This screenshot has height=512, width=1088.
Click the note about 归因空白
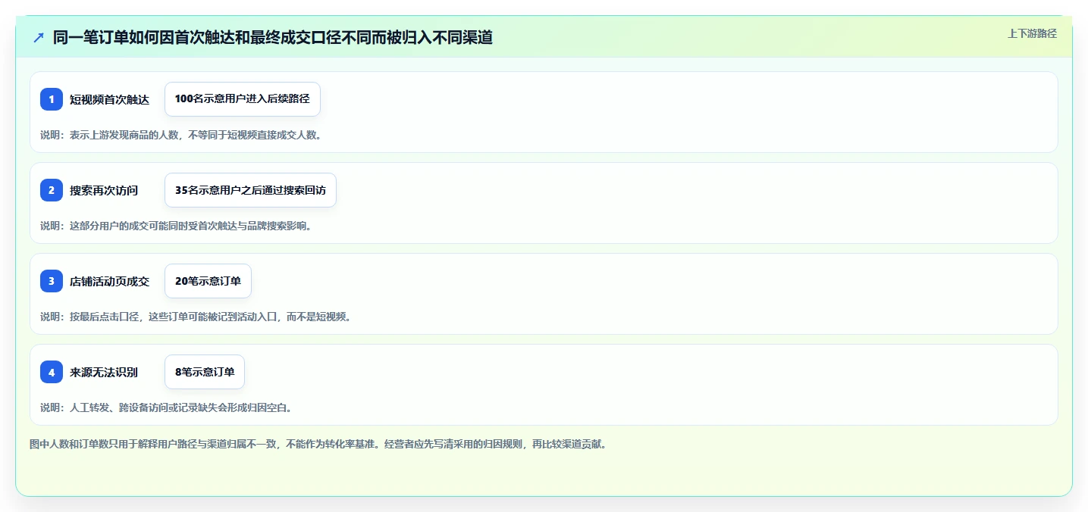pos(166,407)
